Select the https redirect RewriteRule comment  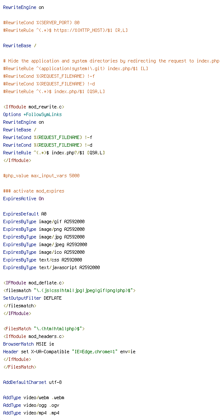(x=65, y=30)
